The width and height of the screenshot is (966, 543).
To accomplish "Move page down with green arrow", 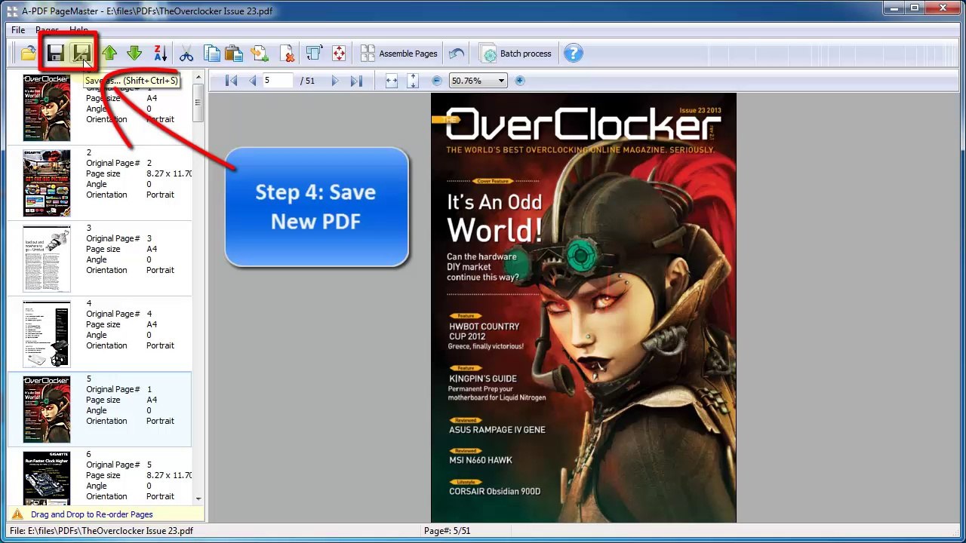I will (134, 54).
